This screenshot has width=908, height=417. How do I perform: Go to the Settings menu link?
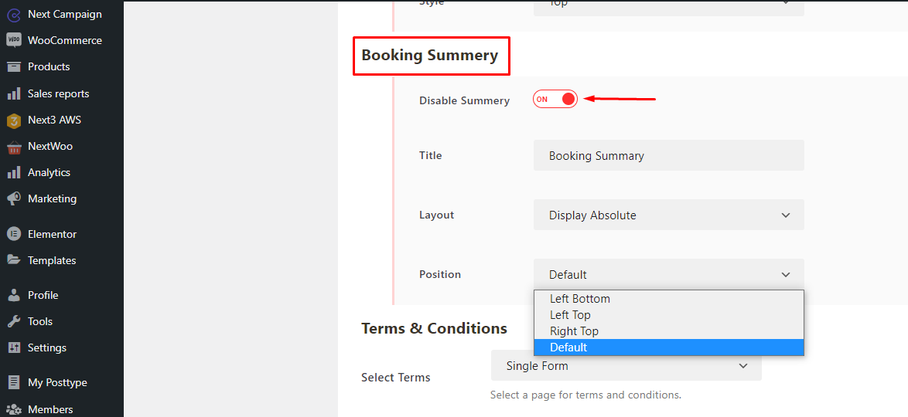47,347
